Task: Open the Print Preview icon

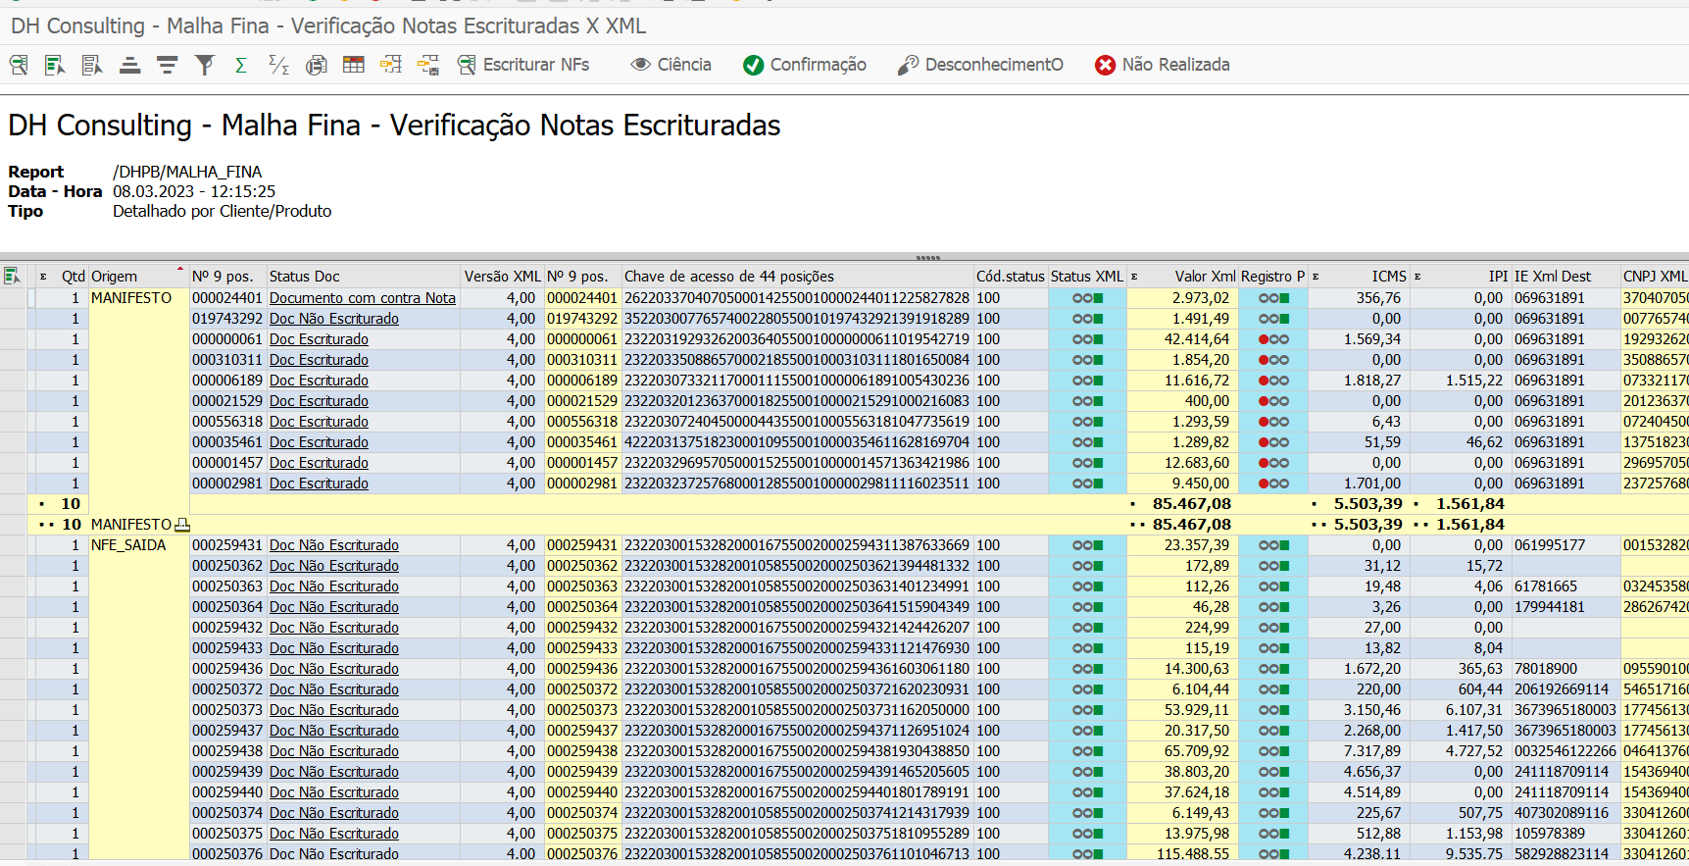Action: (x=317, y=65)
